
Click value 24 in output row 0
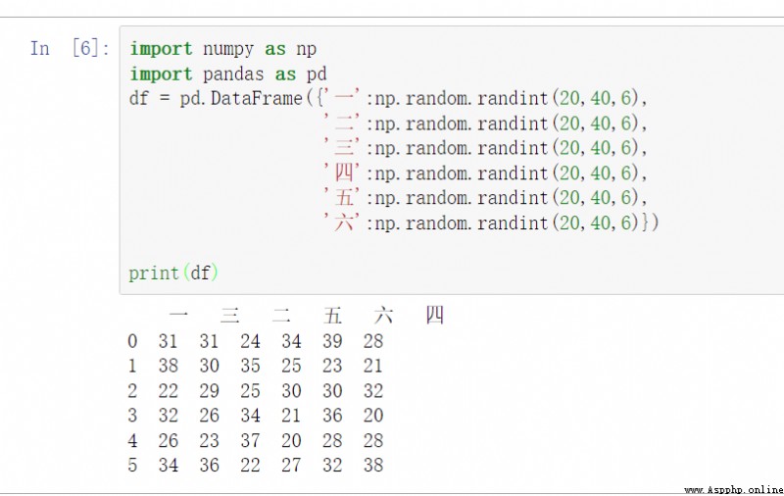250,341
